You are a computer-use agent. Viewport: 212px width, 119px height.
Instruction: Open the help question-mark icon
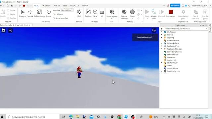point(183,6)
